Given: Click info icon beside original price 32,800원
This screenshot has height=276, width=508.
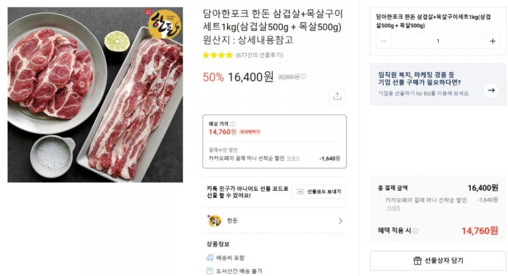Looking at the screenshot, I should 304,77.
